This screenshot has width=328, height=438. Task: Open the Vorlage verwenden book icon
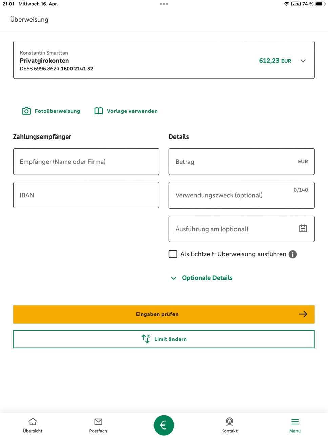[99, 111]
